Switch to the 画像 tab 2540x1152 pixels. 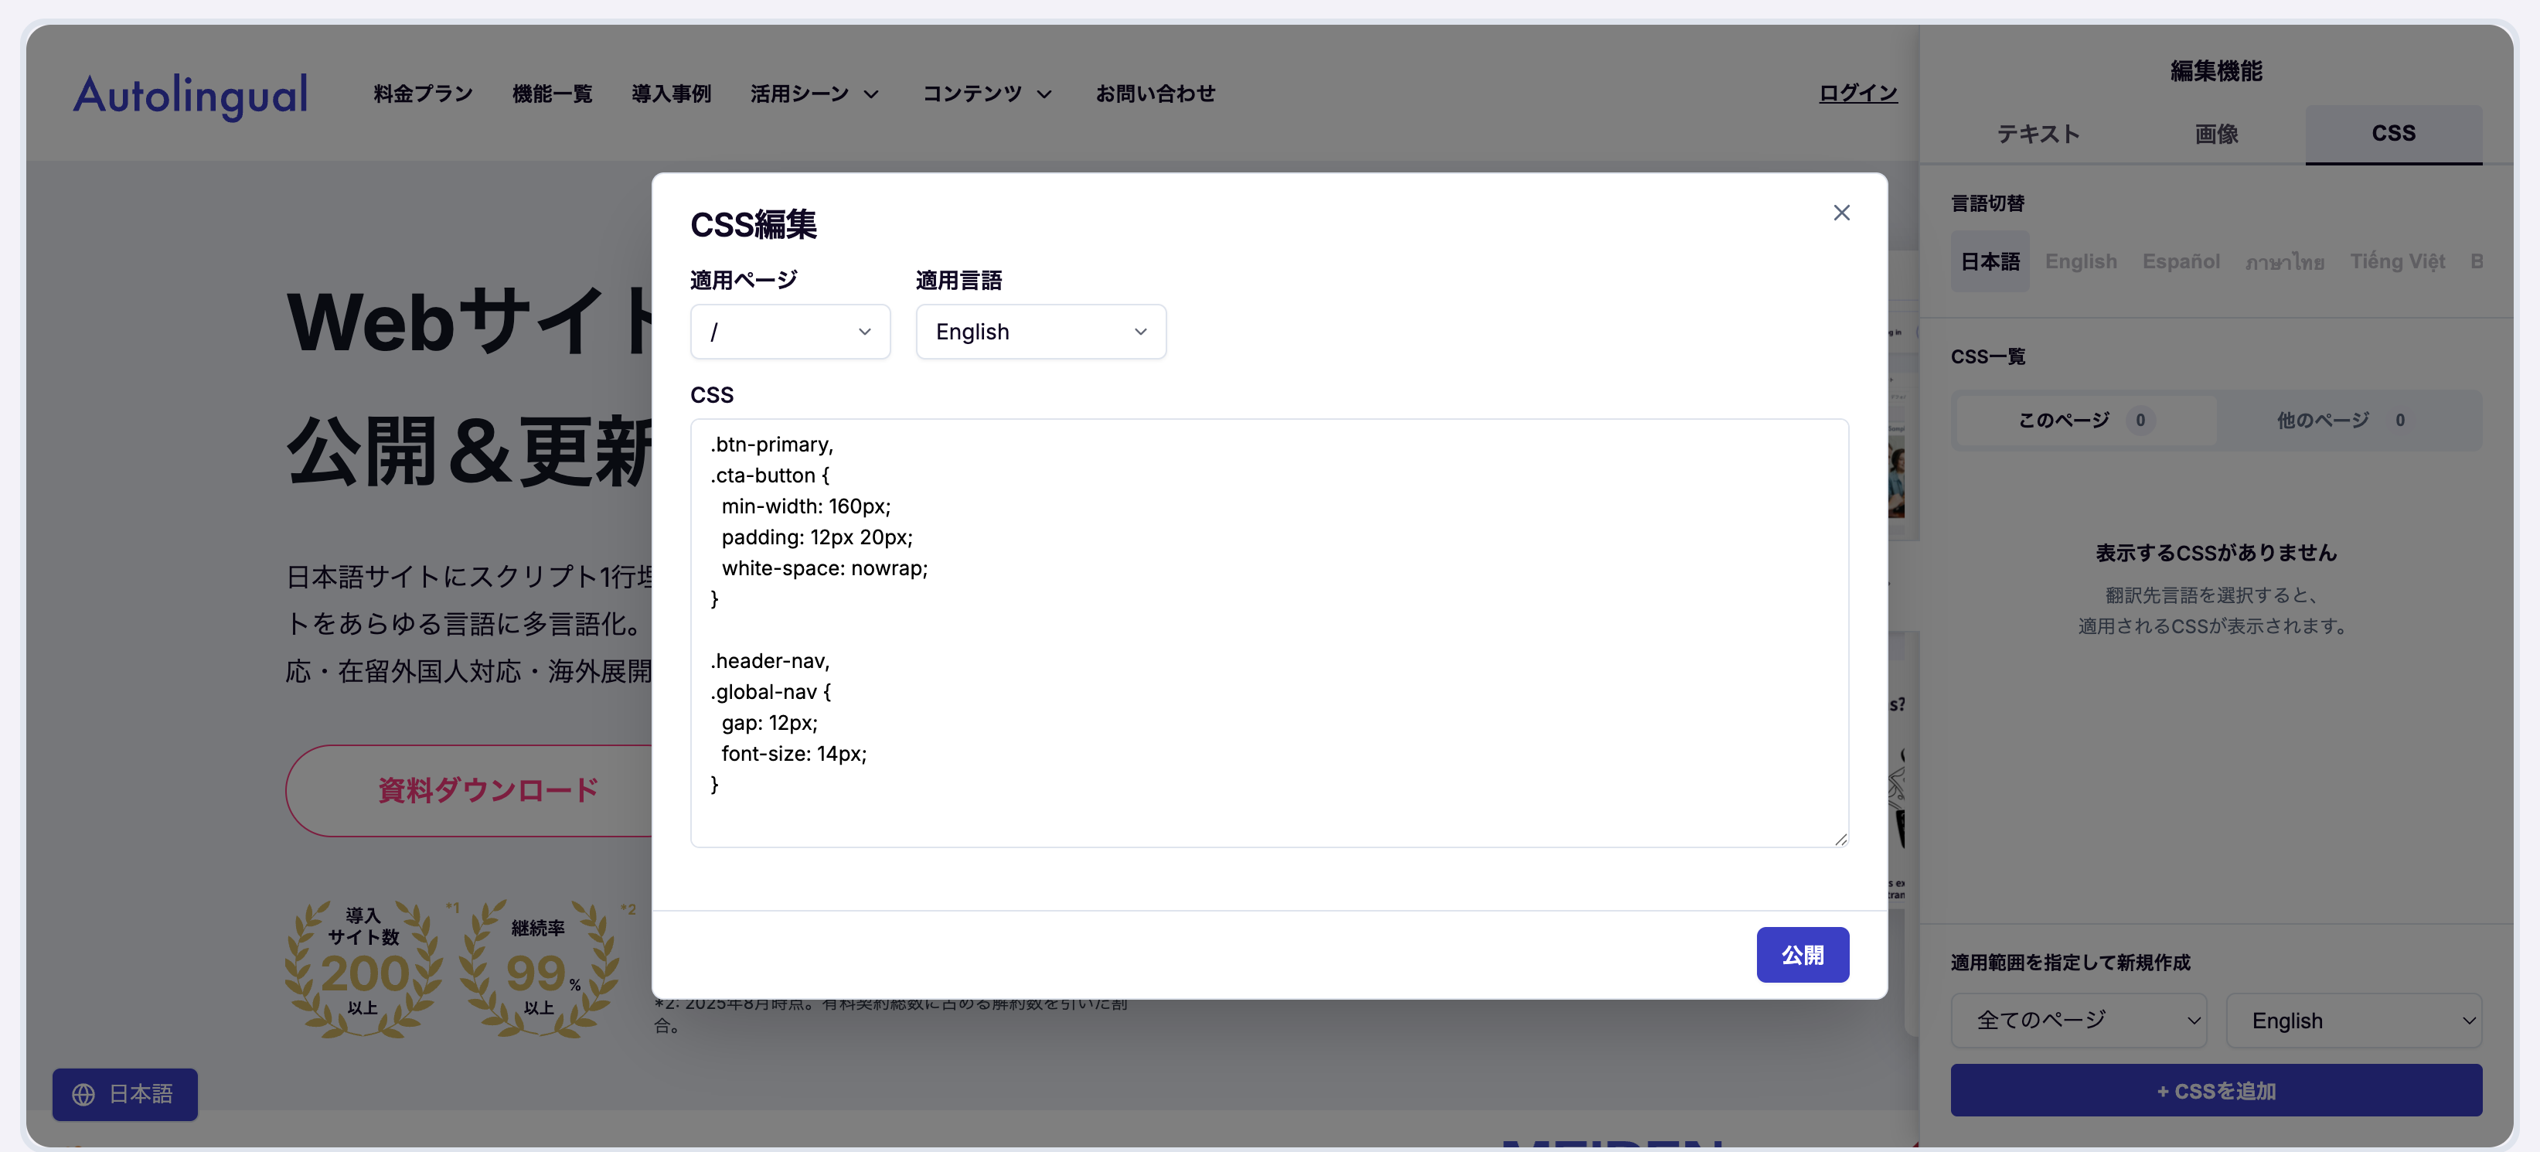click(2215, 133)
